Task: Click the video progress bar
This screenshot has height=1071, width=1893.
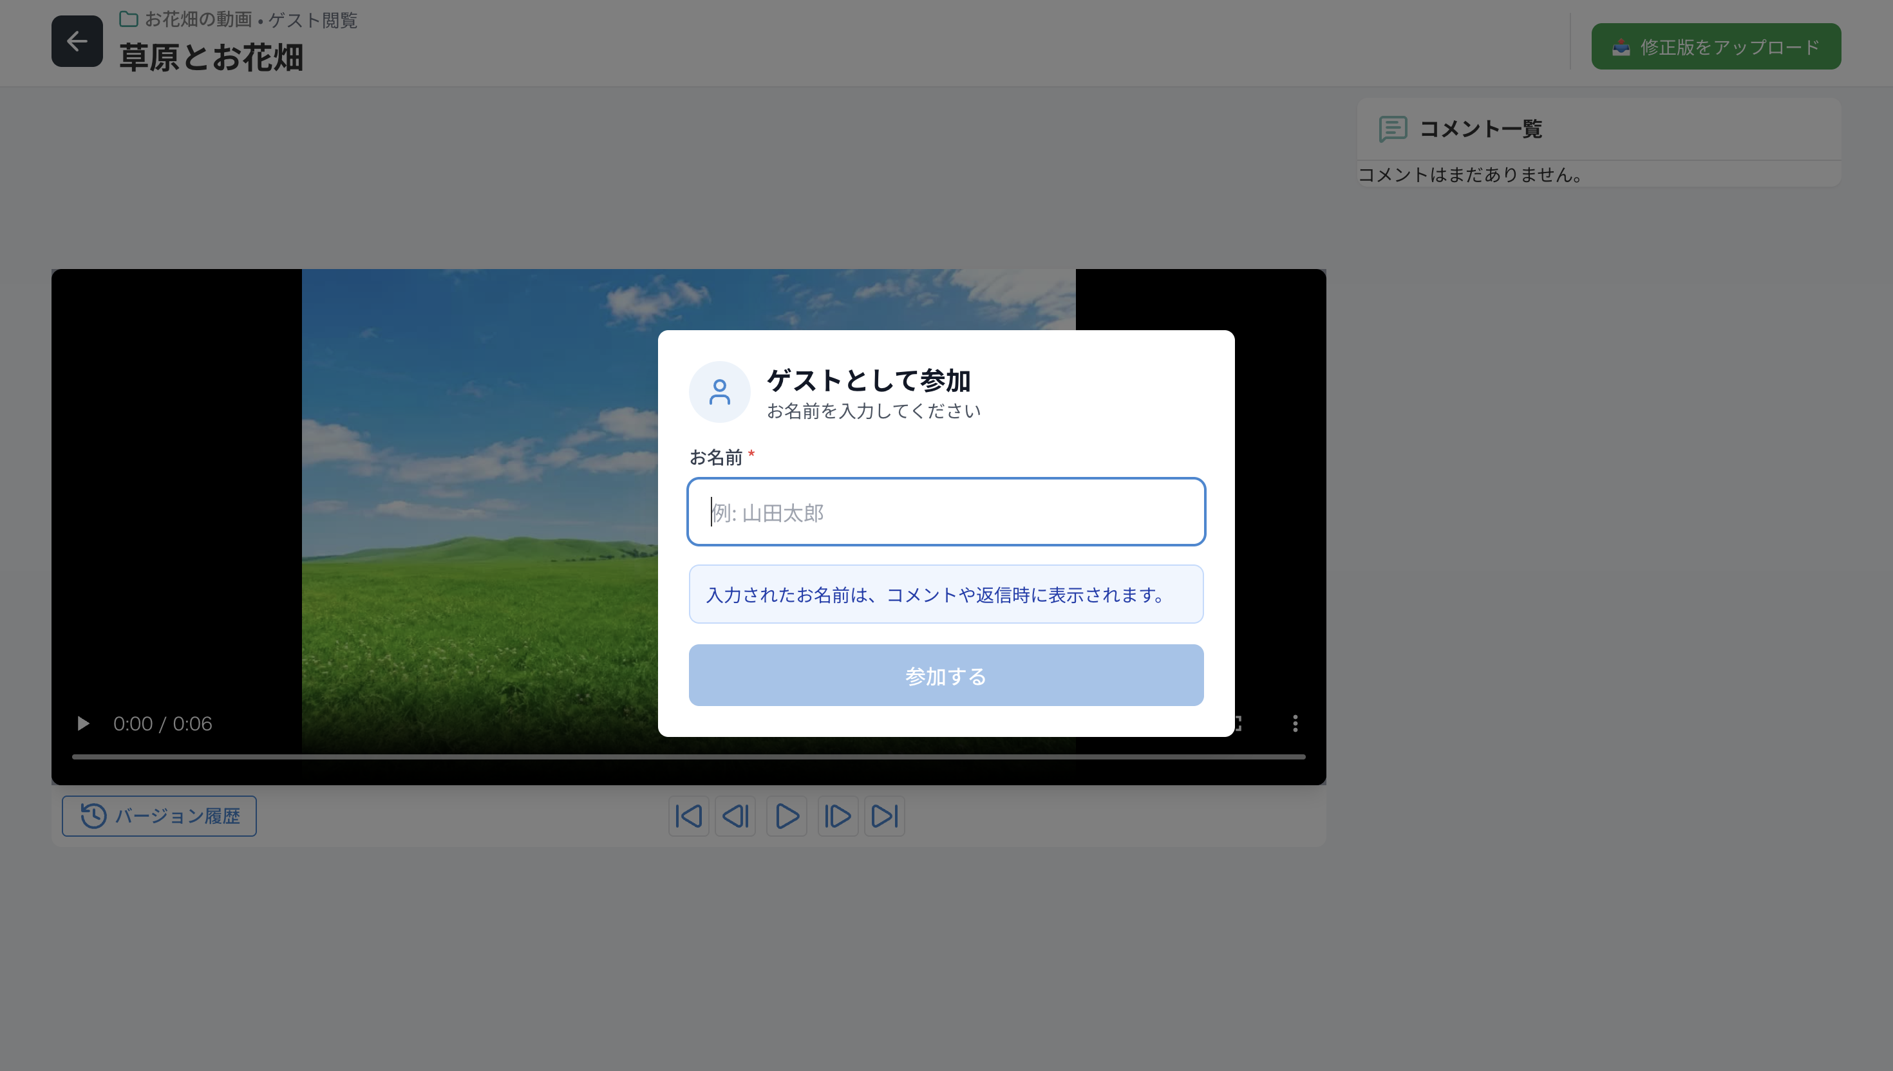Action: (x=688, y=756)
